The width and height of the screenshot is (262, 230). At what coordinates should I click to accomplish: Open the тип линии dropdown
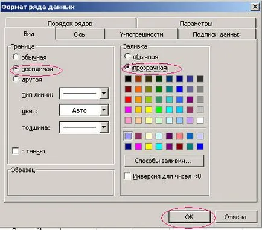coord(104,94)
